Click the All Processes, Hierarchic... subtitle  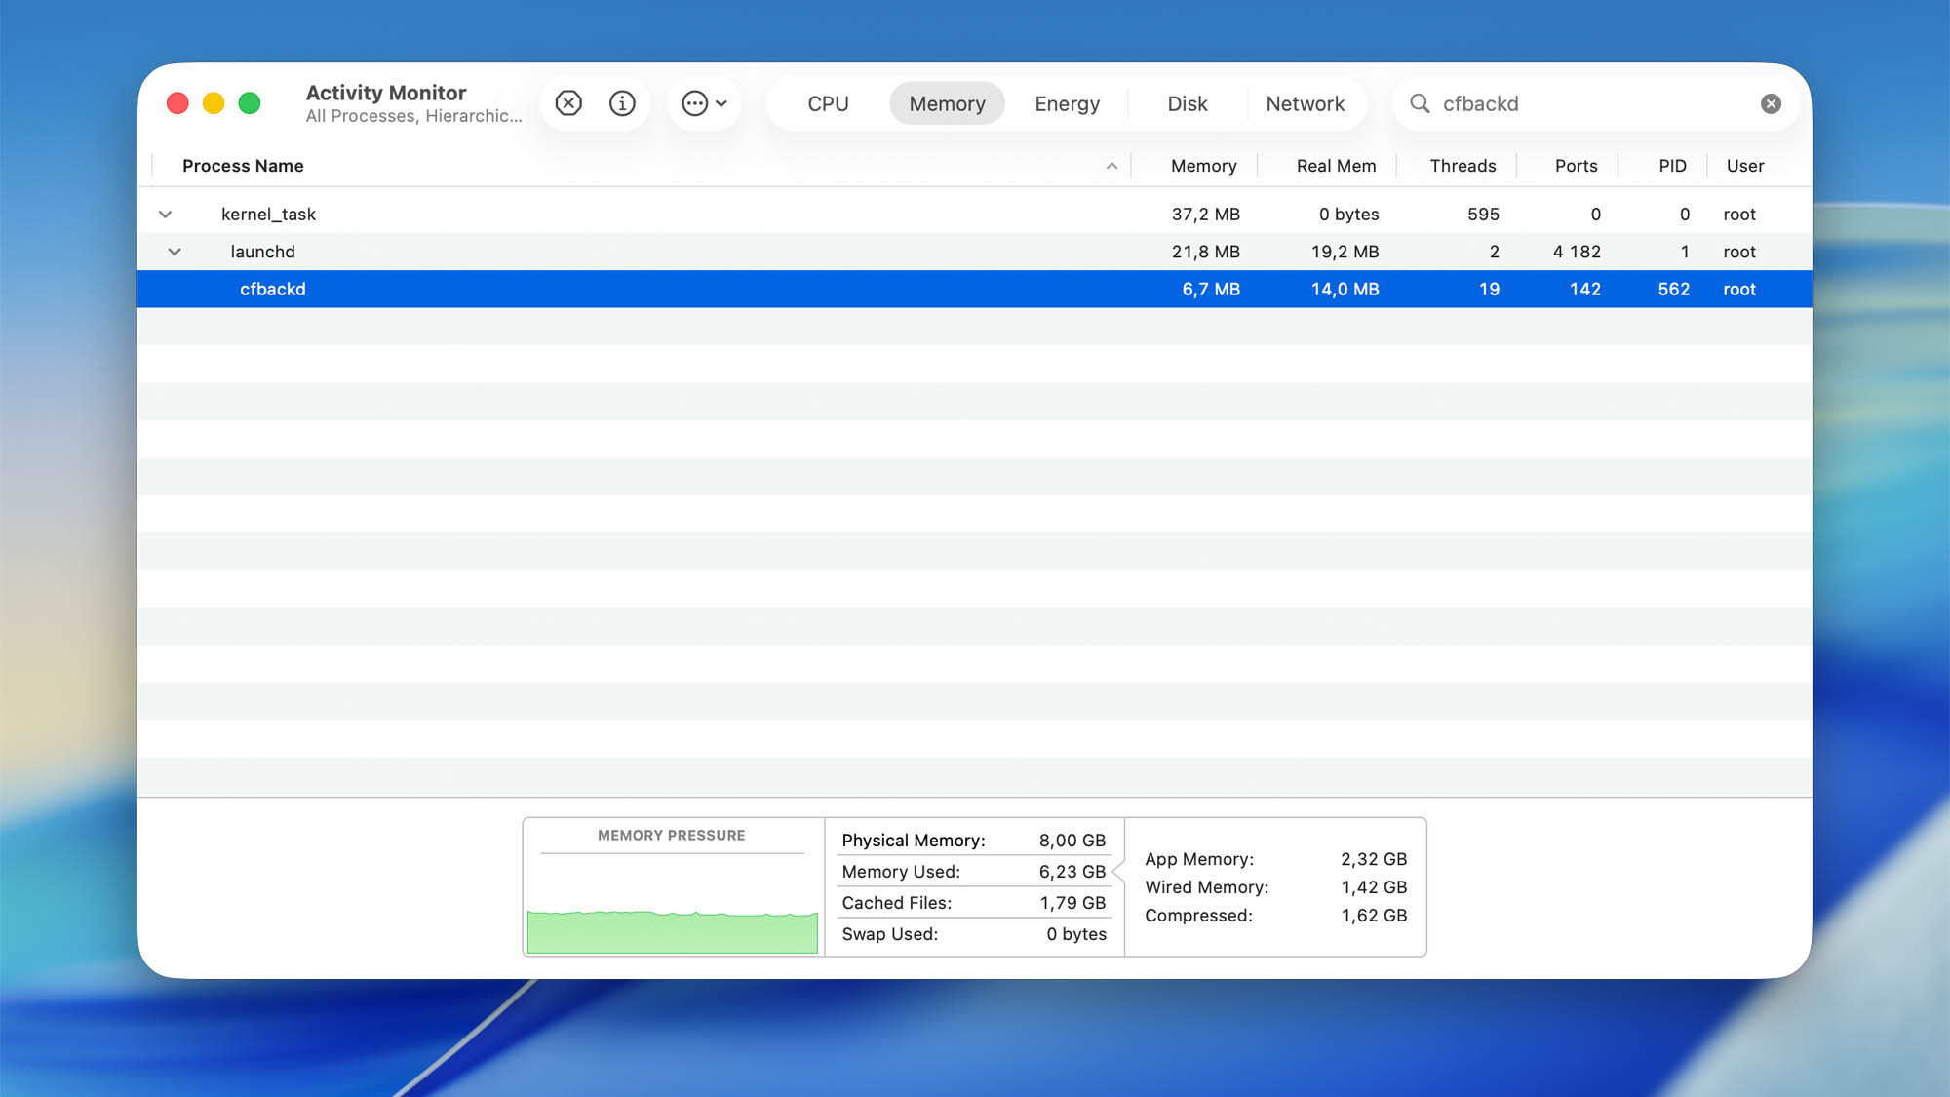413,116
